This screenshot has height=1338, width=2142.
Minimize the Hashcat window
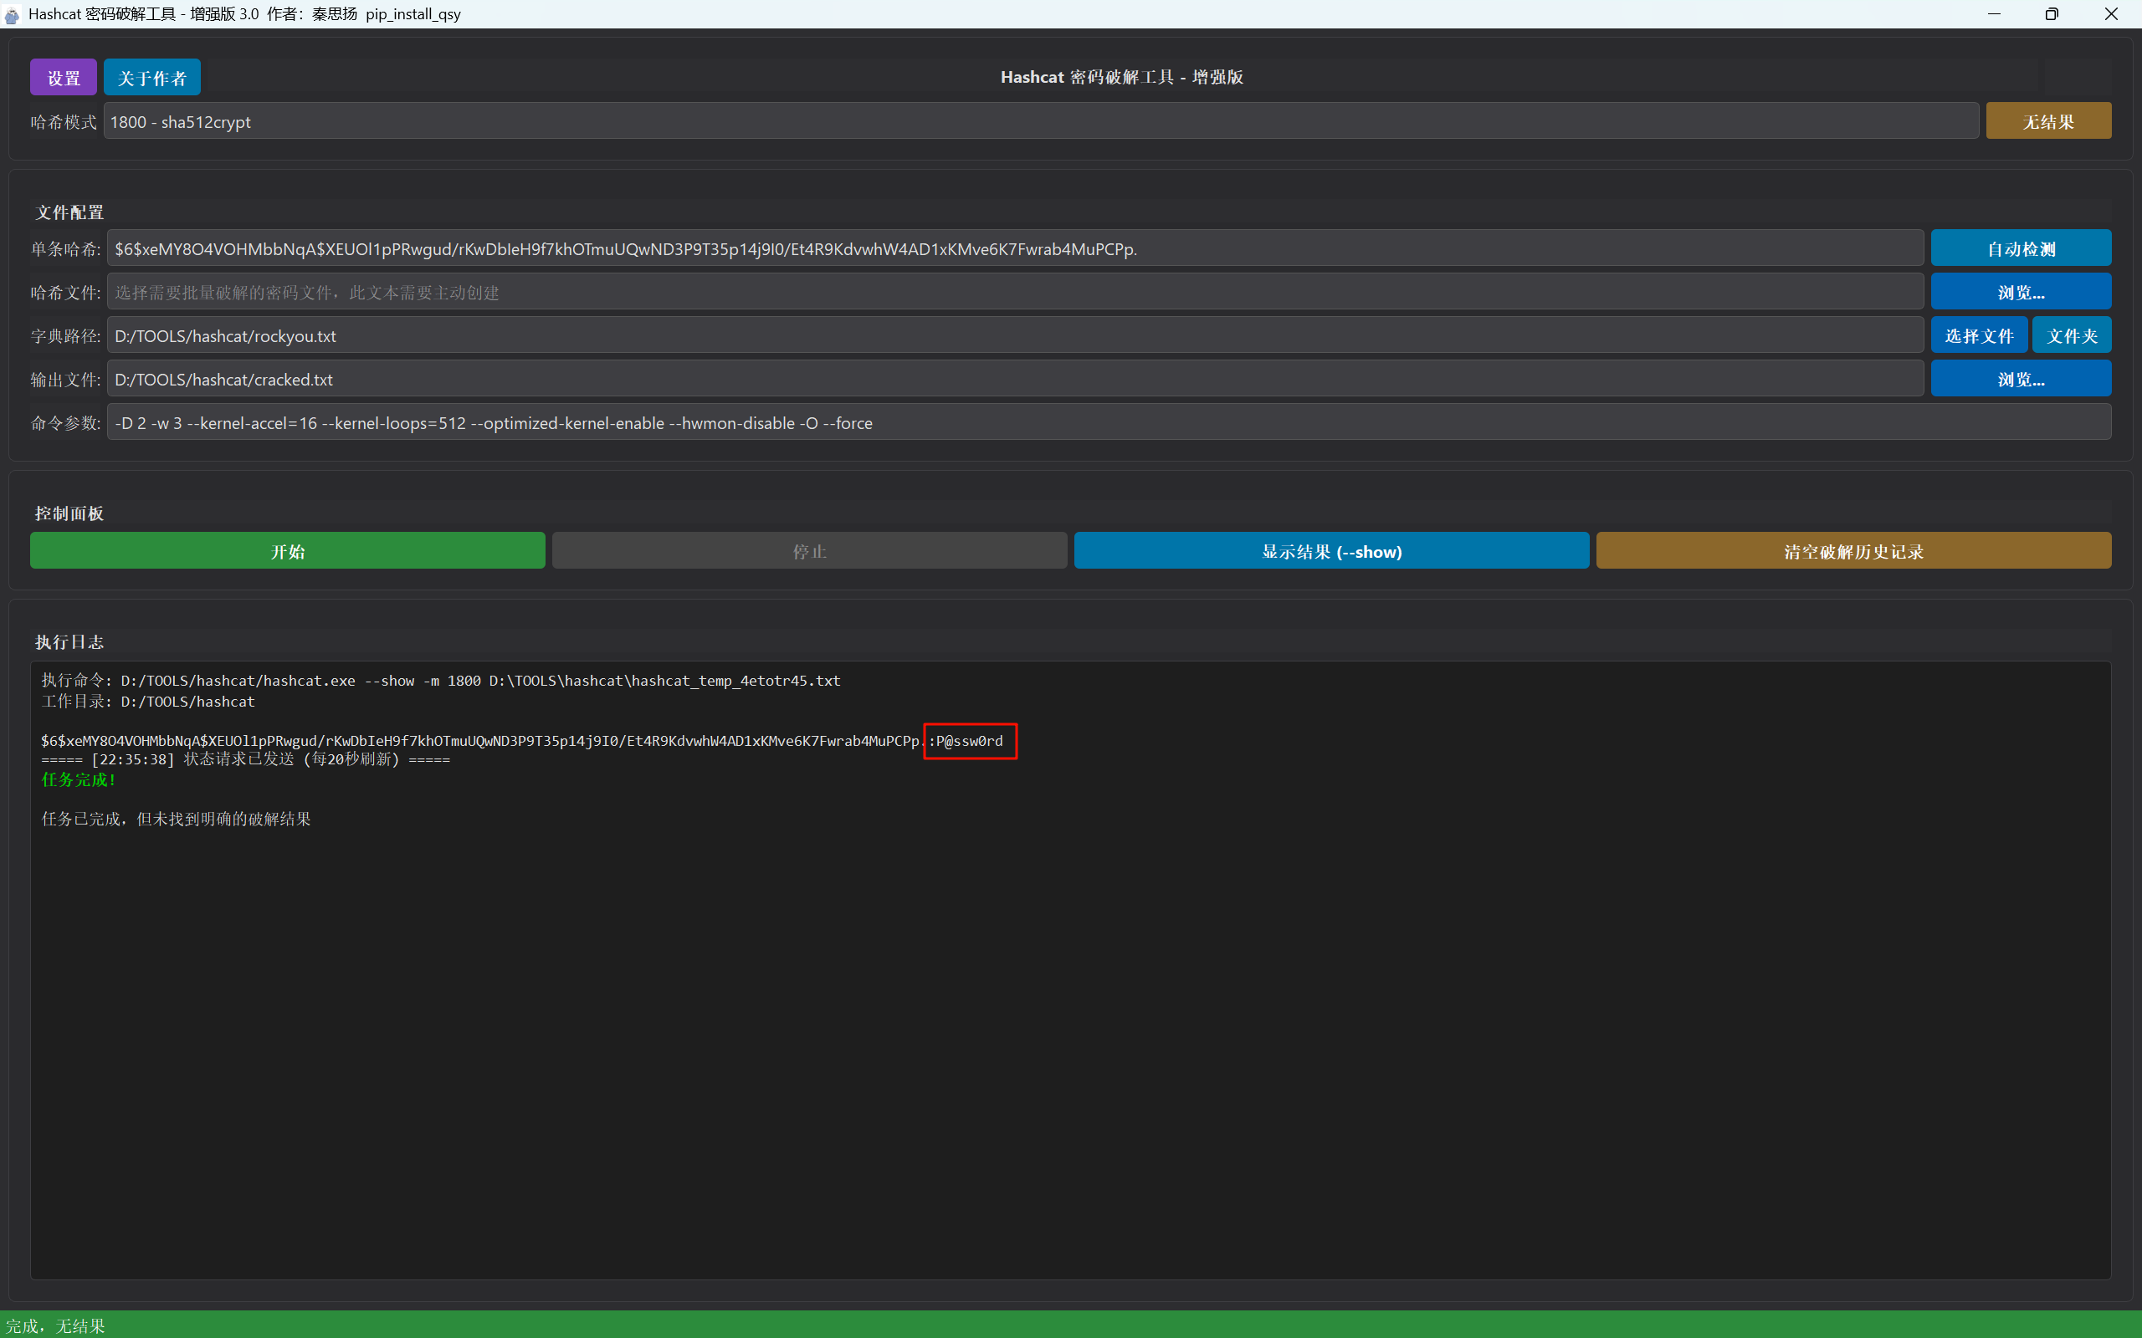pos(1994,14)
